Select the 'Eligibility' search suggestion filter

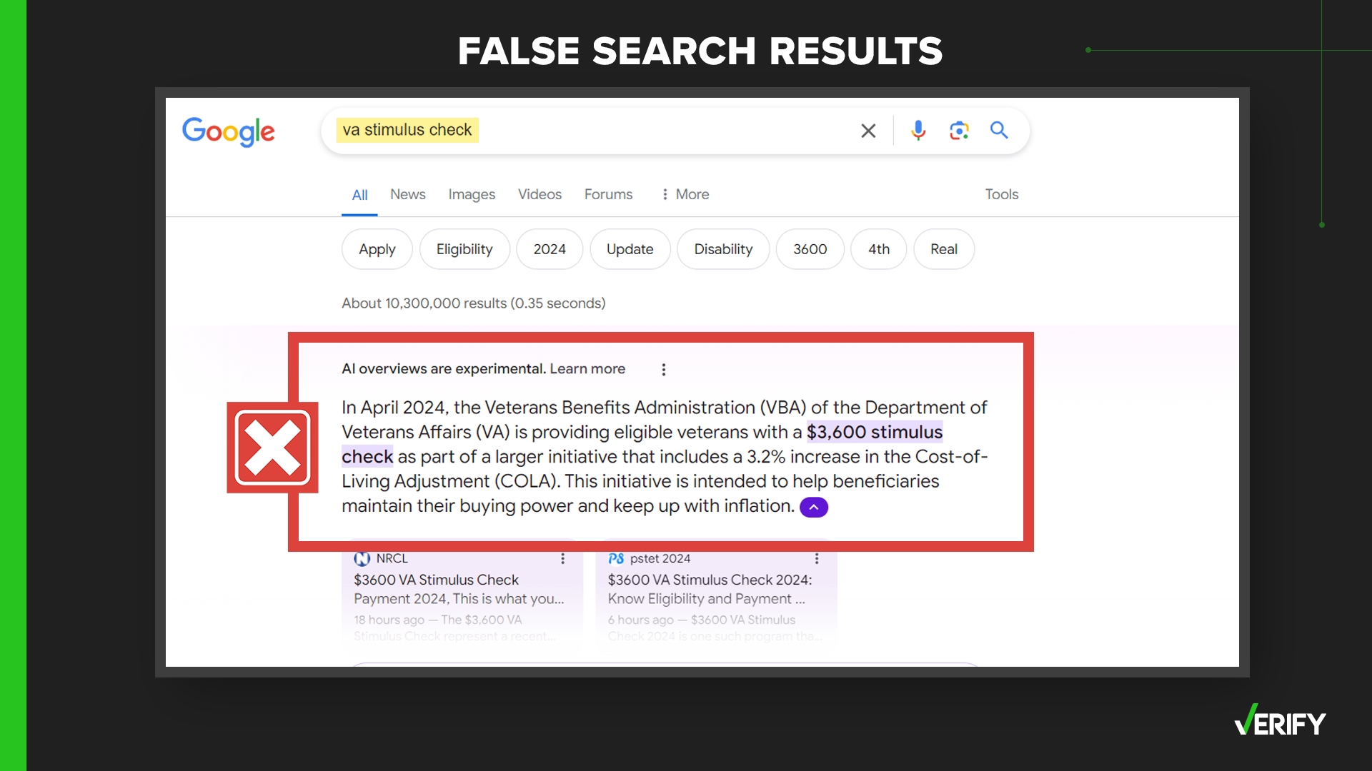464,249
